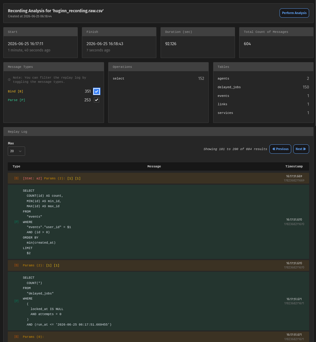Click the Total Count of Messages value 604
This screenshot has height=342, width=316.
coord(247,44)
